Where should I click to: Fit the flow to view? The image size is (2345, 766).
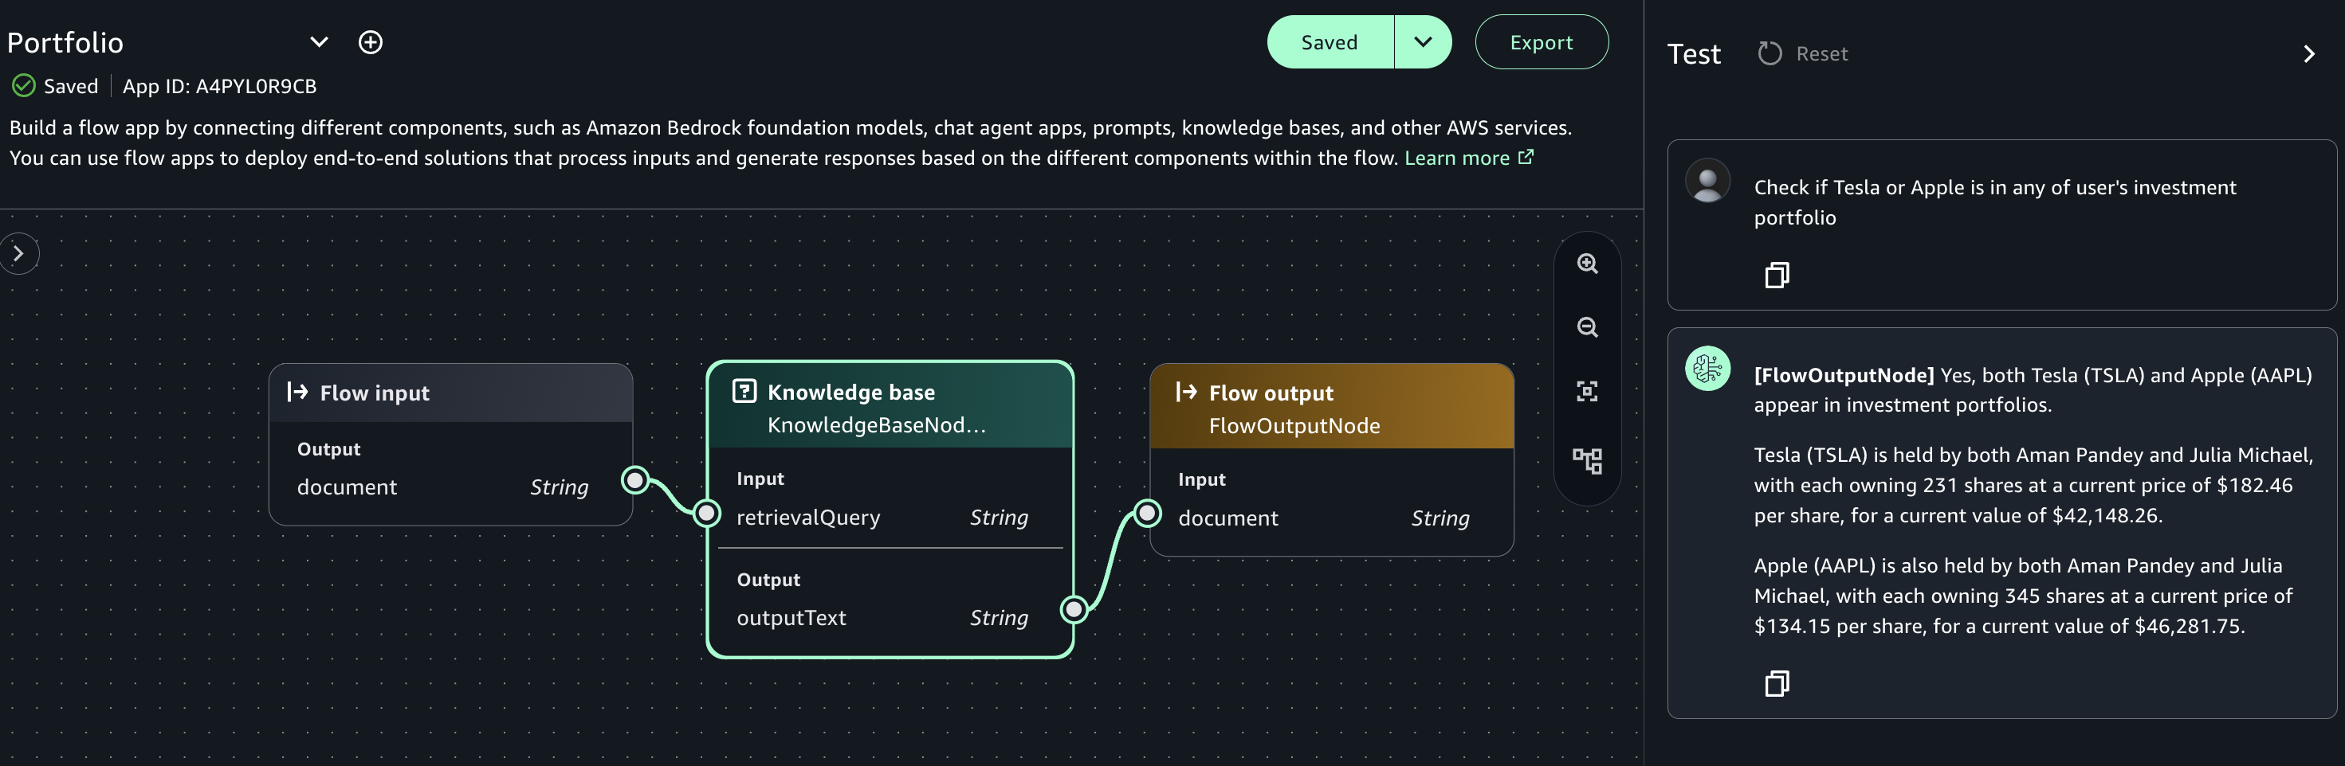(1587, 391)
